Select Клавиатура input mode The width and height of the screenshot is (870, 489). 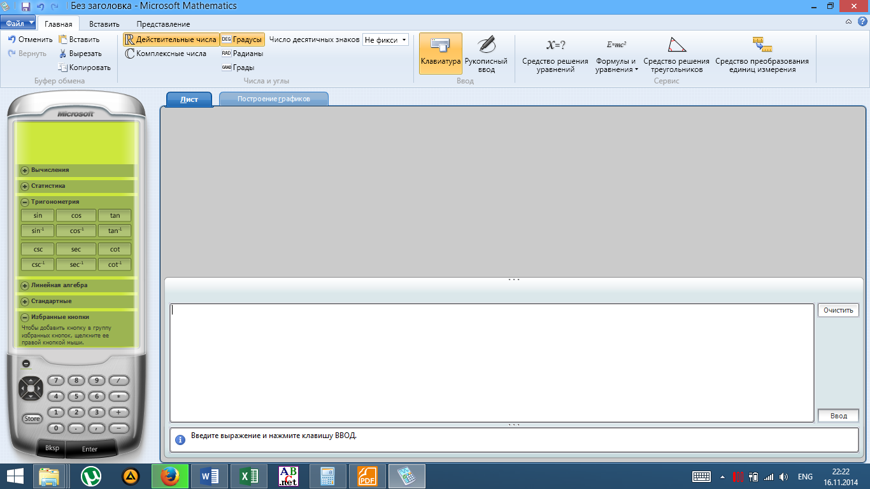[x=441, y=53]
